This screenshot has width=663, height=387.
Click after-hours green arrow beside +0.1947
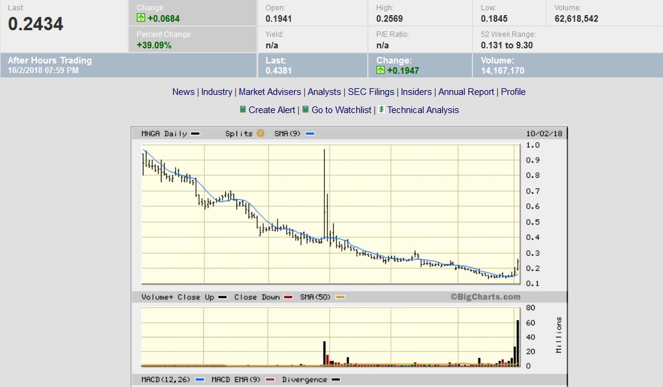tap(380, 71)
